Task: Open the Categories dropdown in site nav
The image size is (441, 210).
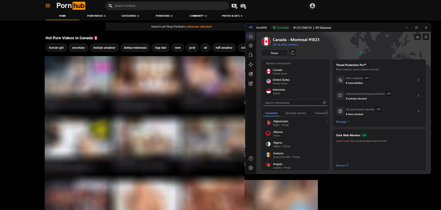Action: pos(130,16)
